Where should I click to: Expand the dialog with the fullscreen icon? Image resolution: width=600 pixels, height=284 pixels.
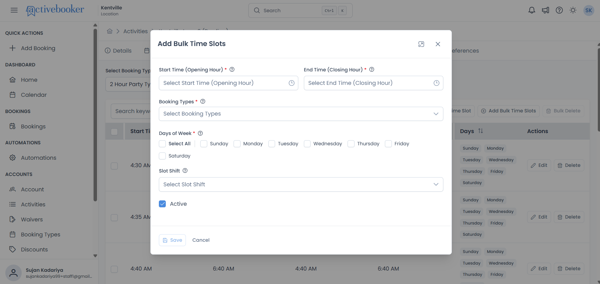[421, 44]
